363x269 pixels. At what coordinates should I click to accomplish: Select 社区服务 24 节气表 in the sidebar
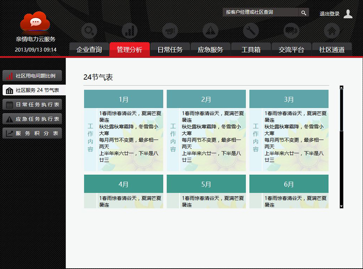pyautogui.click(x=34, y=90)
